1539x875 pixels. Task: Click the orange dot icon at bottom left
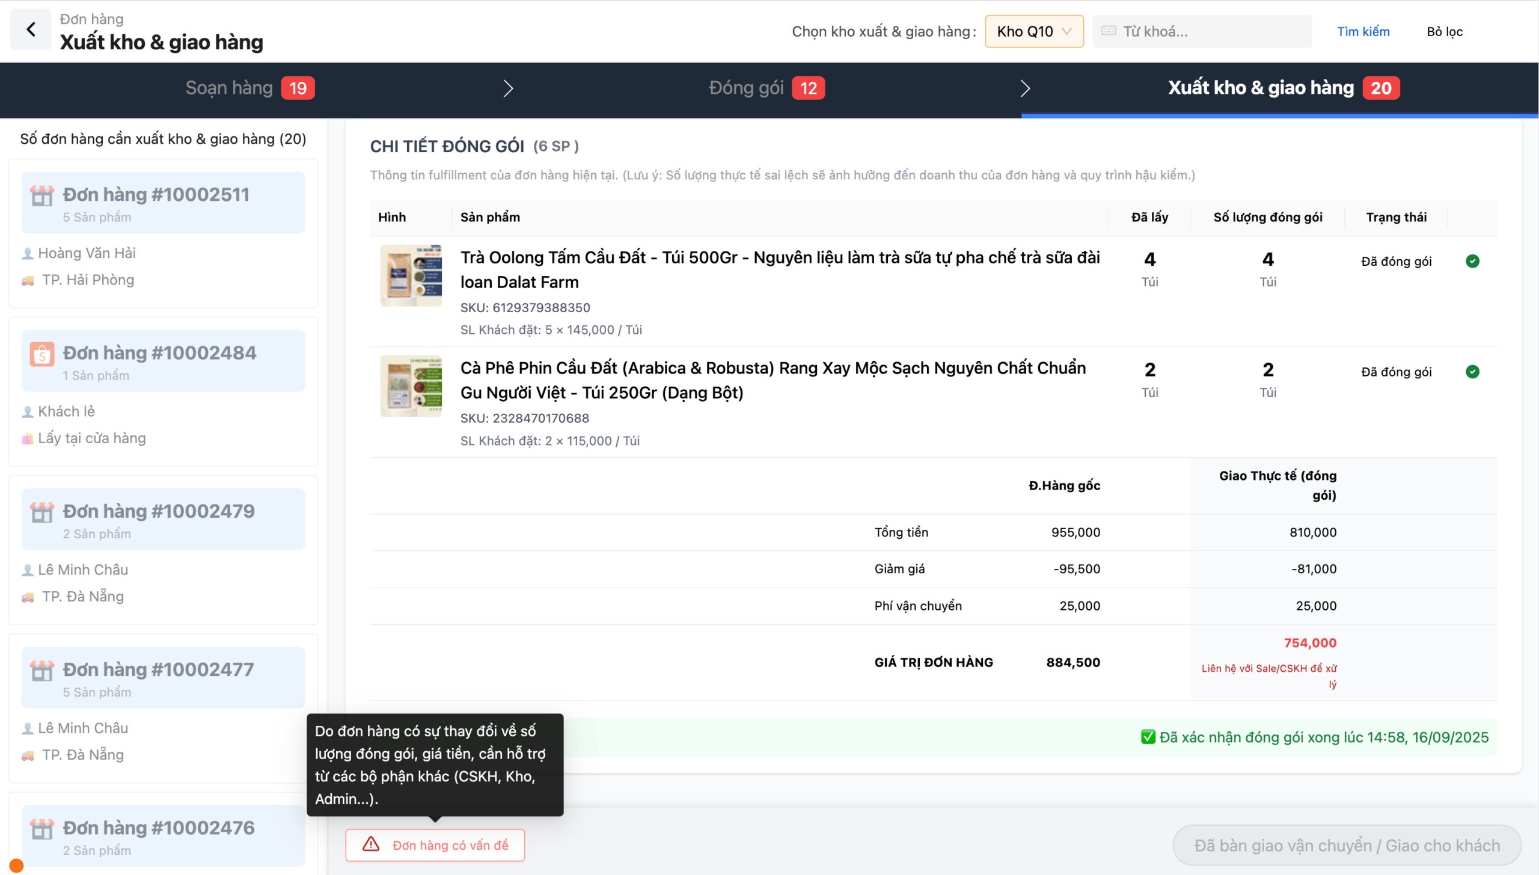[x=16, y=865]
